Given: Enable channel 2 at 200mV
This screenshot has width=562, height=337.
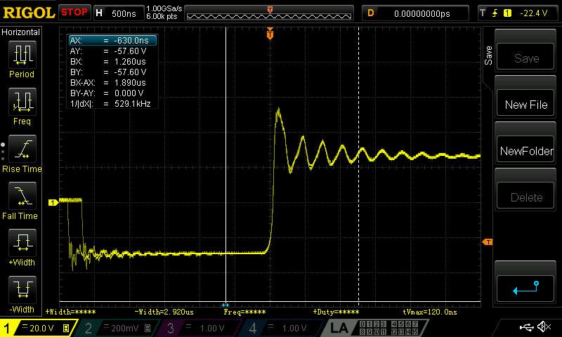Looking at the screenshot, I should tap(118, 328).
